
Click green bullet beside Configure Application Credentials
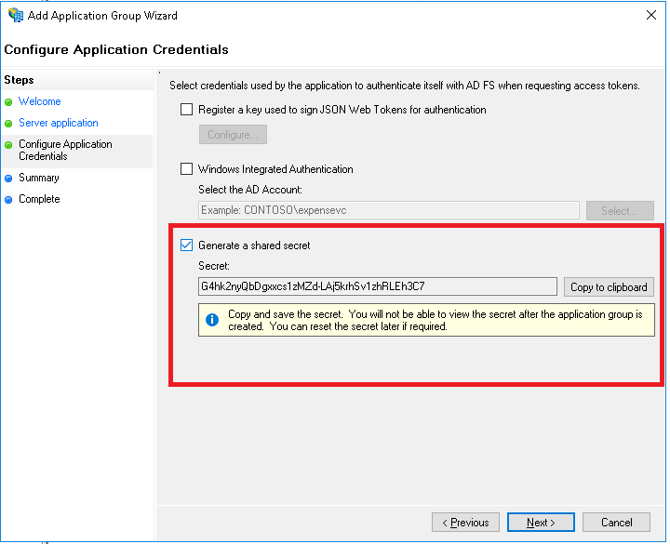9,145
